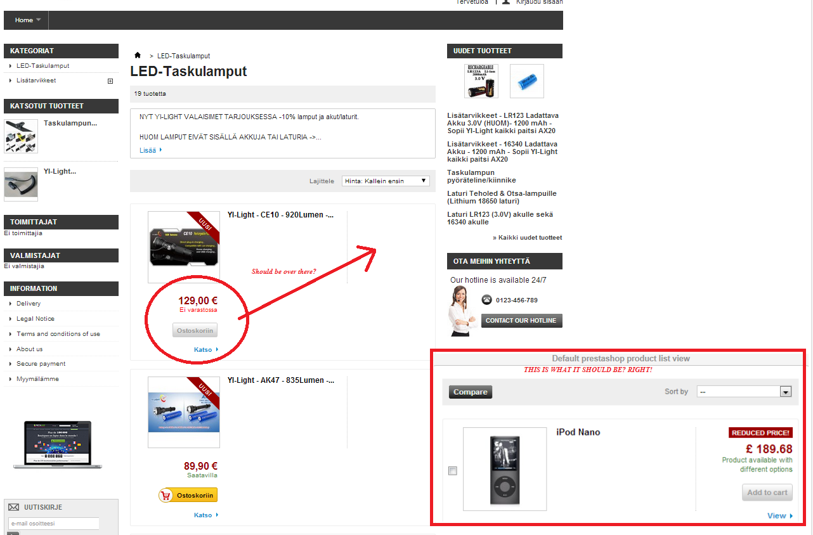Click the 0123-456-789 phone number
Image resolution: width=813 pixels, height=535 pixels.
click(517, 300)
